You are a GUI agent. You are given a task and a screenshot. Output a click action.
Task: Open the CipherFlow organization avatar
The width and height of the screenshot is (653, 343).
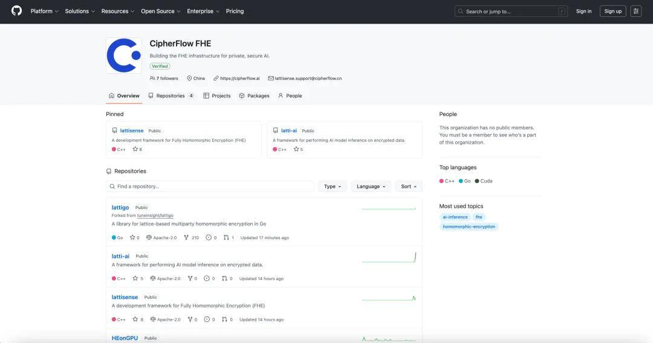tap(123, 56)
